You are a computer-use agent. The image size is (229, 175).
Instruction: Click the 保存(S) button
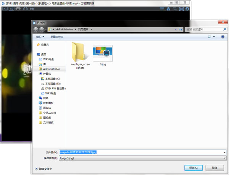[193, 168]
